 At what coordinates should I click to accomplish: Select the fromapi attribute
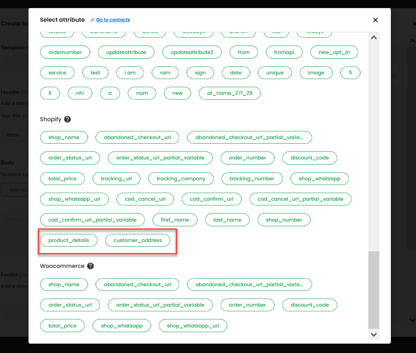[x=284, y=52]
